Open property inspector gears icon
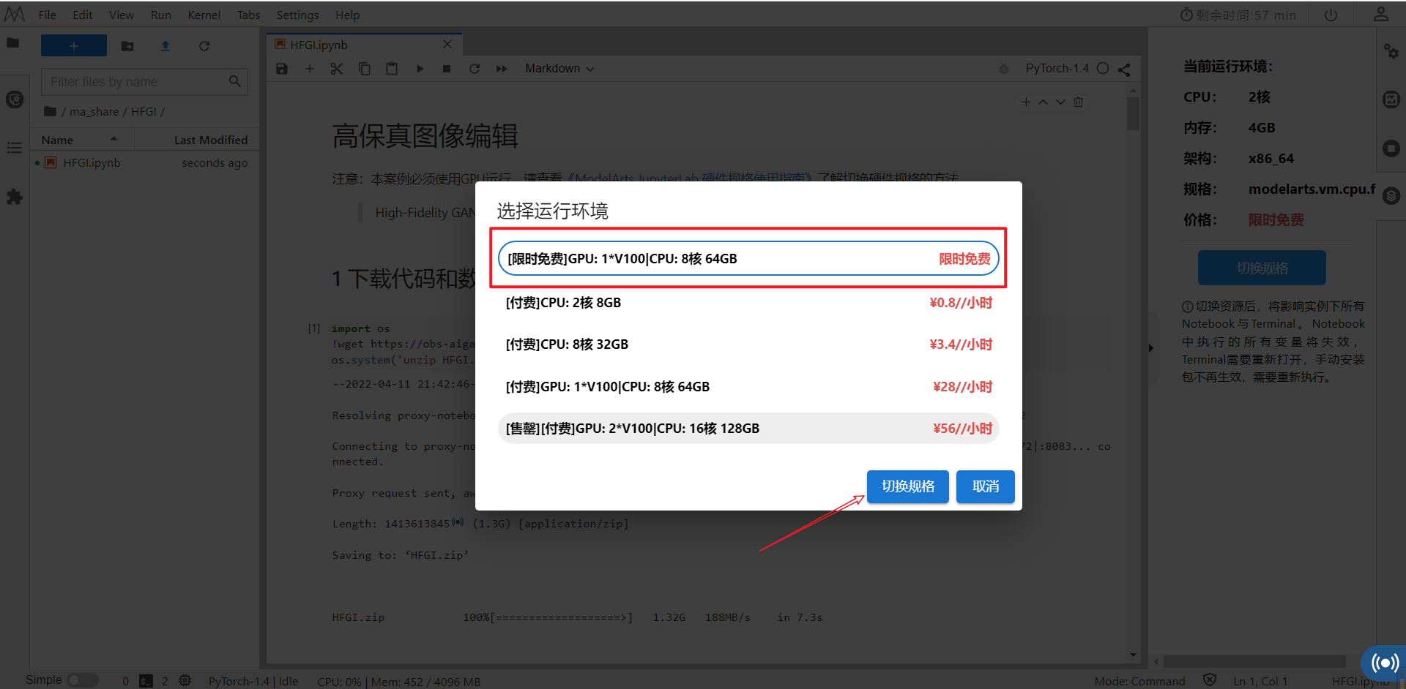This screenshot has height=689, width=1406. [x=1391, y=51]
